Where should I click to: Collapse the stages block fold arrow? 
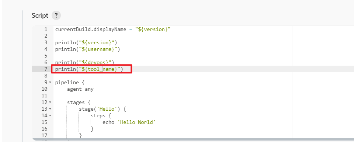pos(50,102)
